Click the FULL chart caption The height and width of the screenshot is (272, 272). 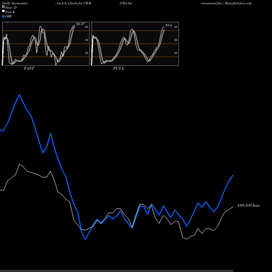119,69
